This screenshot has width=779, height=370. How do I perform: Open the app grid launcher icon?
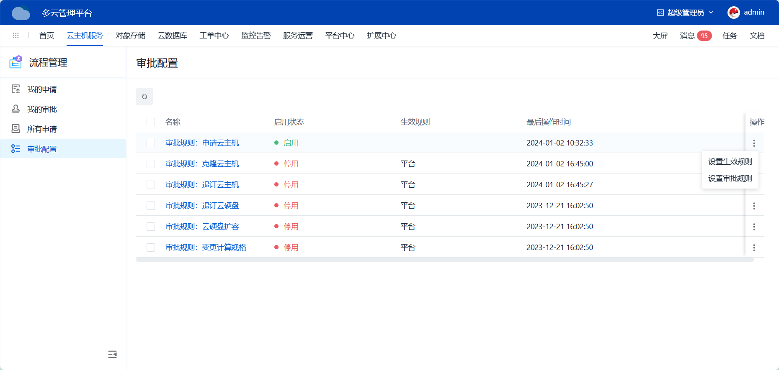point(16,36)
